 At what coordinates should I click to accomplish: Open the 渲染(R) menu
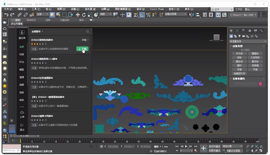(140, 9)
